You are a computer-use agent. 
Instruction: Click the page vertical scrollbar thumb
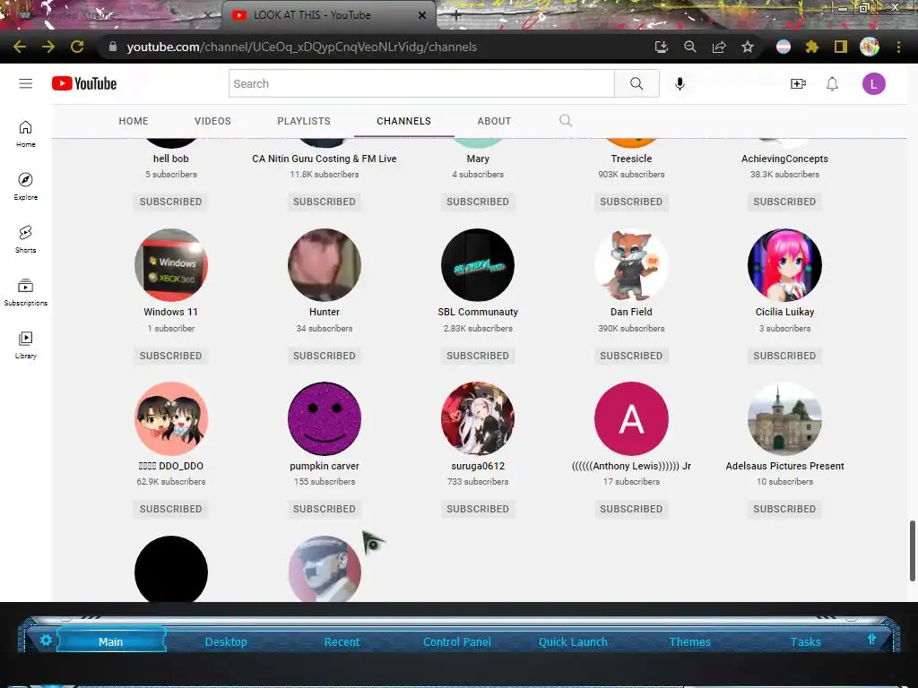point(912,550)
